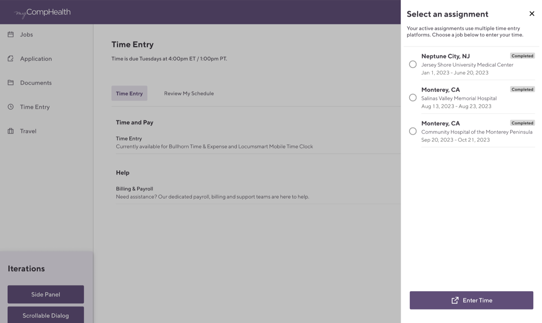The image size is (542, 323).
Task: Close the Select an assignment panel
Action: pyautogui.click(x=532, y=14)
